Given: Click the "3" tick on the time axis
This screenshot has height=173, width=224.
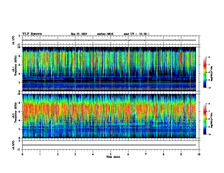Looking at the screenshot, I should pos(75,154).
